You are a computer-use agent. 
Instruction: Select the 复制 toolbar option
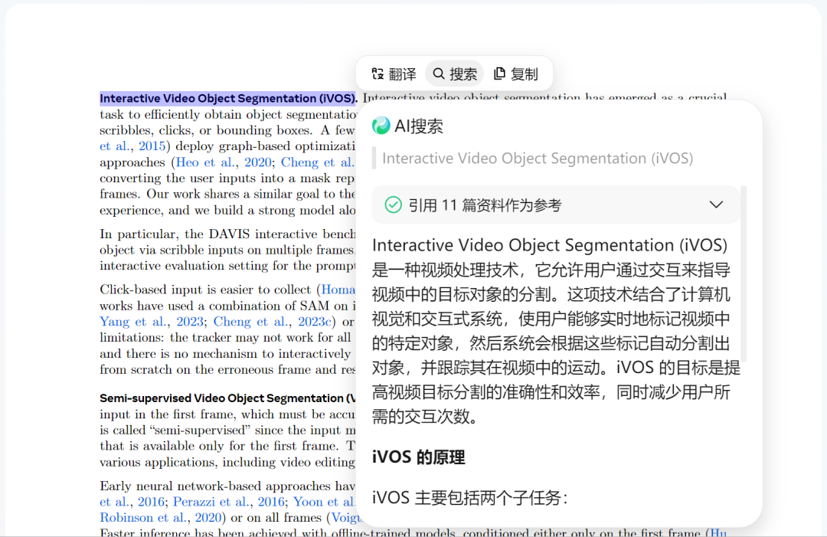(516, 74)
